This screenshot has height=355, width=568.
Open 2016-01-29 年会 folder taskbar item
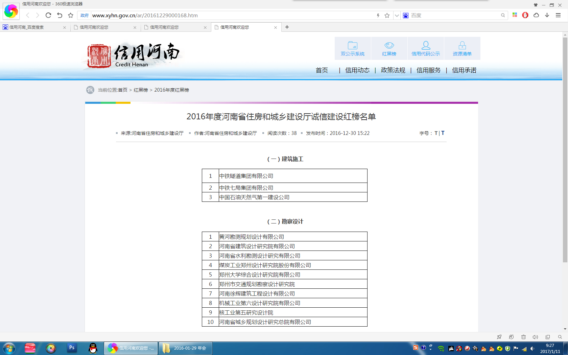(x=186, y=348)
